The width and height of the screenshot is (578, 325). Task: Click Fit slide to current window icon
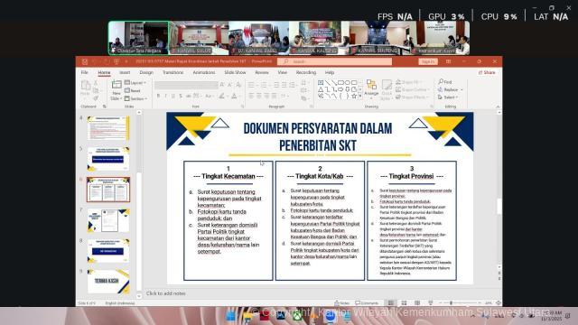[x=498, y=303]
